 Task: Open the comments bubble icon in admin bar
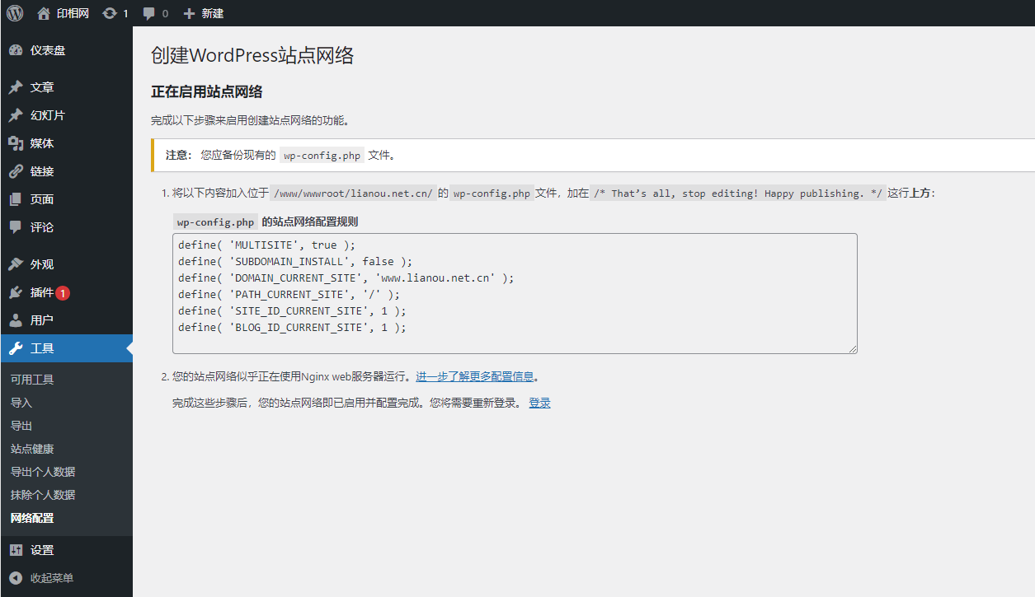click(x=148, y=13)
